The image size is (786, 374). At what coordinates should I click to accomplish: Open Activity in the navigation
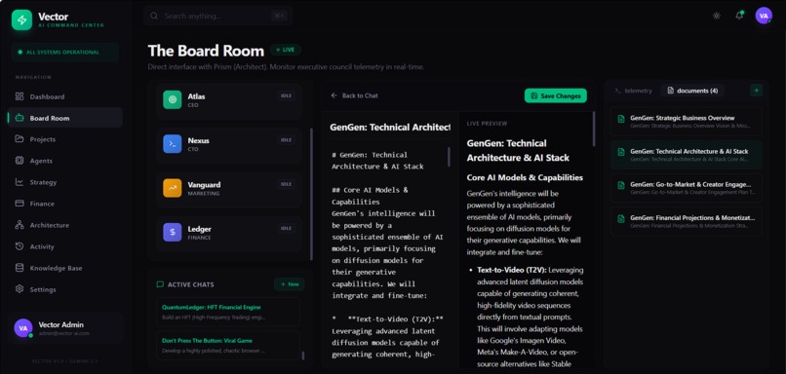click(x=65, y=246)
